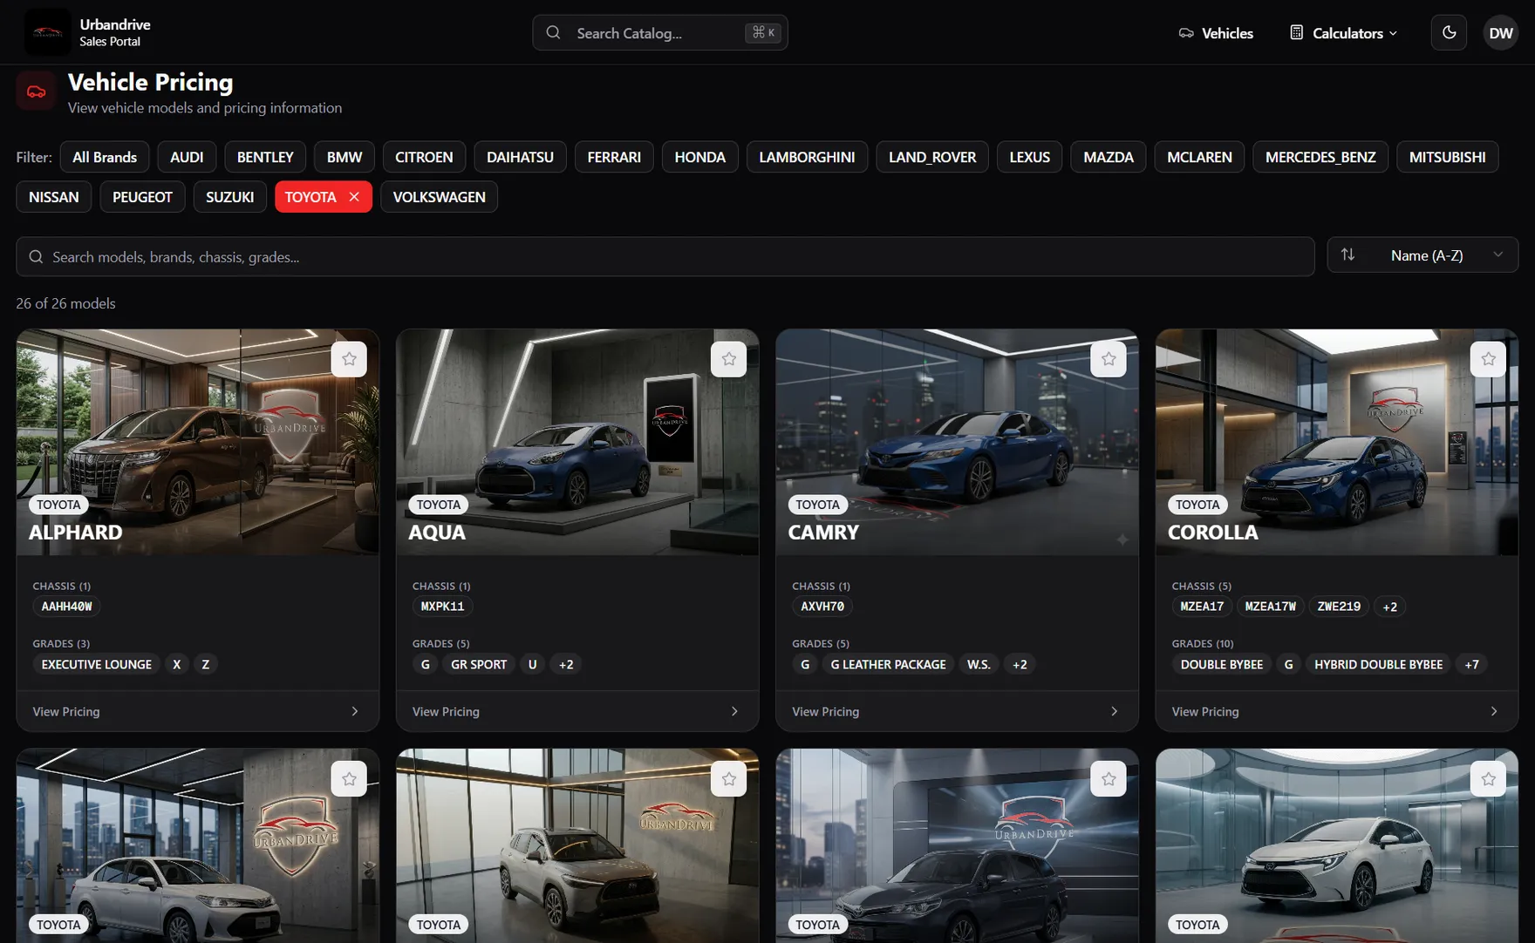1535x943 pixels.
Task: Click the models search input field
Action: pyautogui.click(x=665, y=257)
